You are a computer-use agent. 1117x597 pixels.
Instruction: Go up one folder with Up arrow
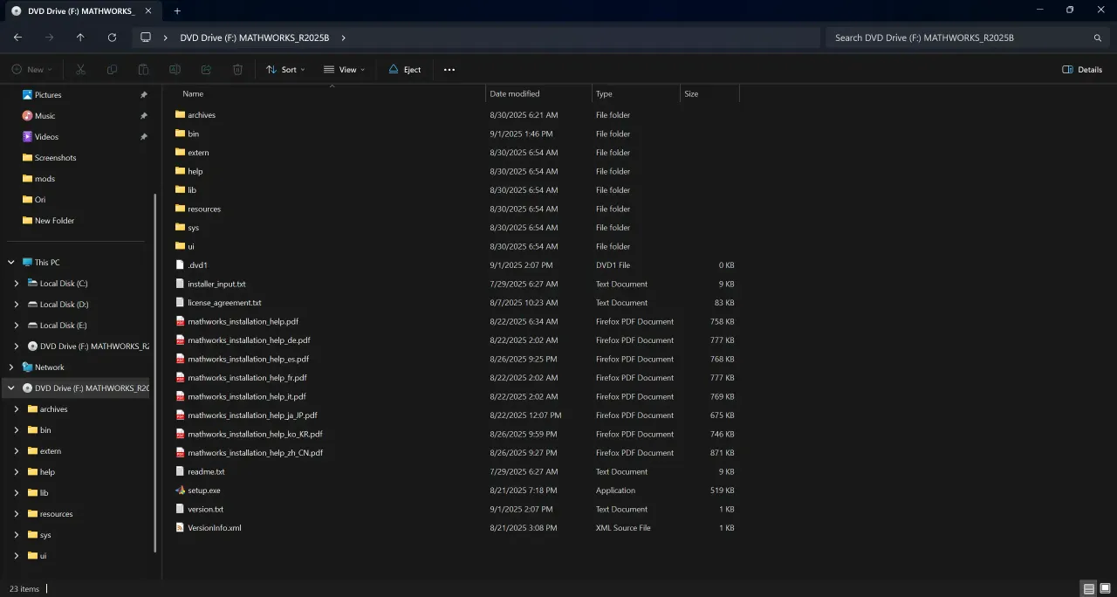[x=80, y=38]
